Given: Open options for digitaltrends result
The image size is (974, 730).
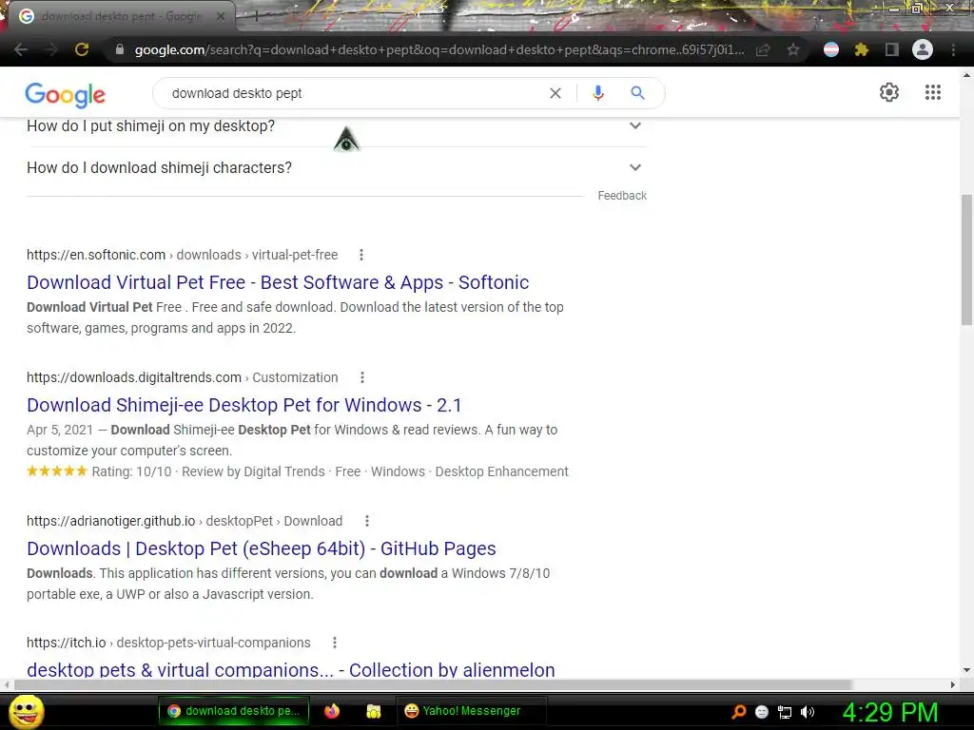Looking at the screenshot, I should click(362, 377).
